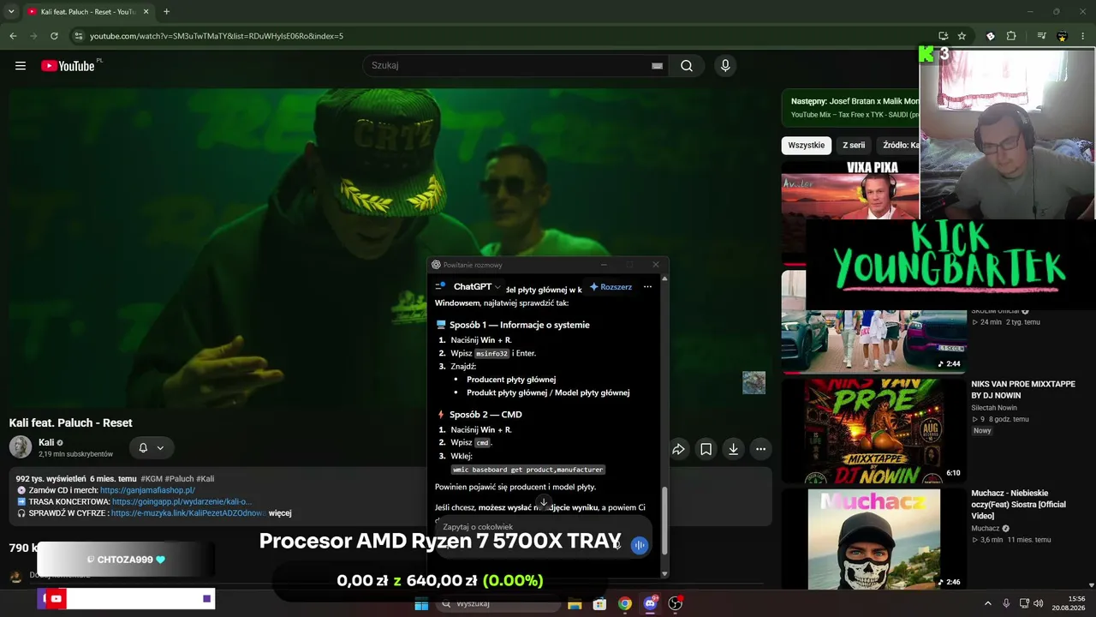Open the goingapp.pl concert tour link
Viewport: 1096px width, 617px height.
pyautogui.click(x=182, y=501)
